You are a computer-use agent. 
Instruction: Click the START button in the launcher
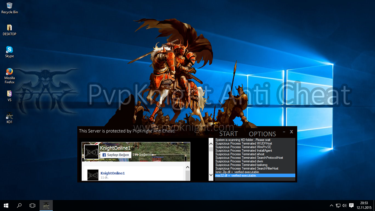pos(229,134)
